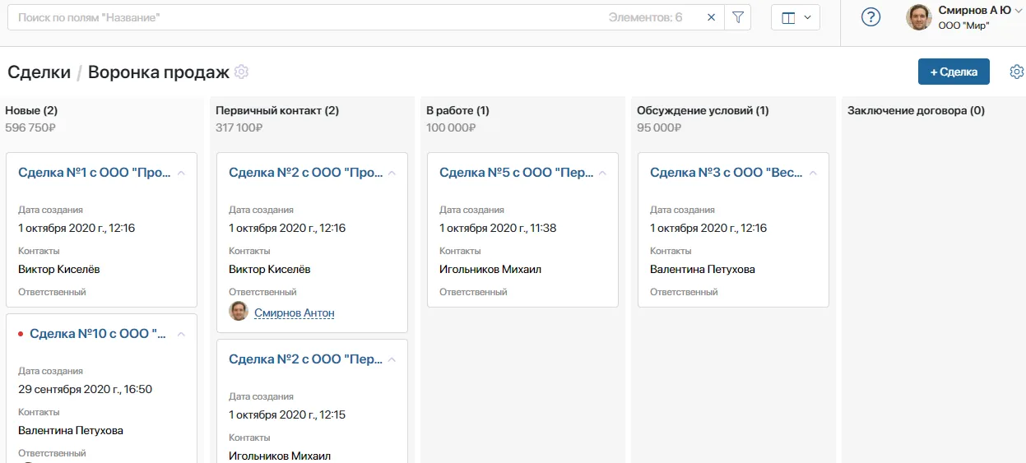
Task: Click user avatar of Смирнов А Ю
Action: (x=919, y=17)
